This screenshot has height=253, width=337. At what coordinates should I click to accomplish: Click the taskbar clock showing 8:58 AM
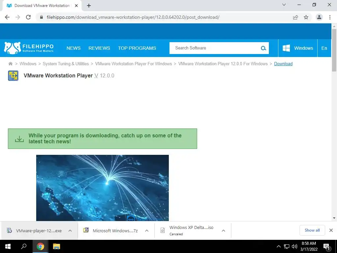pos(309,246)
